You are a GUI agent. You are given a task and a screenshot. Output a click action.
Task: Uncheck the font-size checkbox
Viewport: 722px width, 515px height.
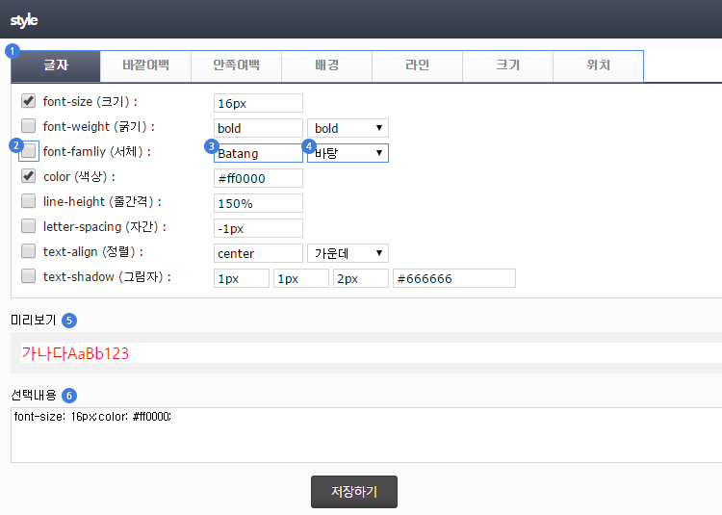coord(29,101)
